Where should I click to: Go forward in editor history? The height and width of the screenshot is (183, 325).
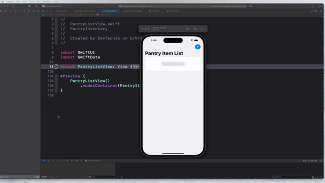click(51, 11)
